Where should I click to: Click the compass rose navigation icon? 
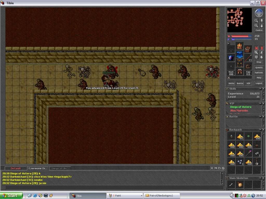(x=259, y=13)
